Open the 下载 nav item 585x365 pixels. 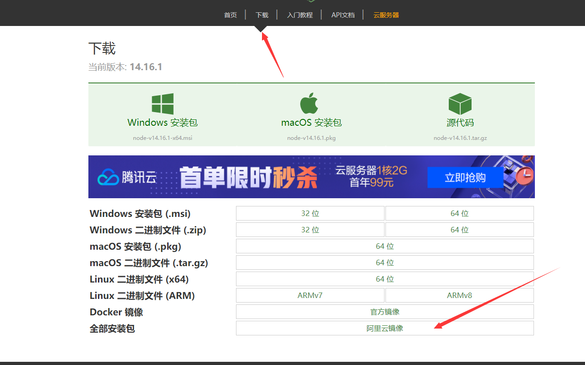point(262,15)
